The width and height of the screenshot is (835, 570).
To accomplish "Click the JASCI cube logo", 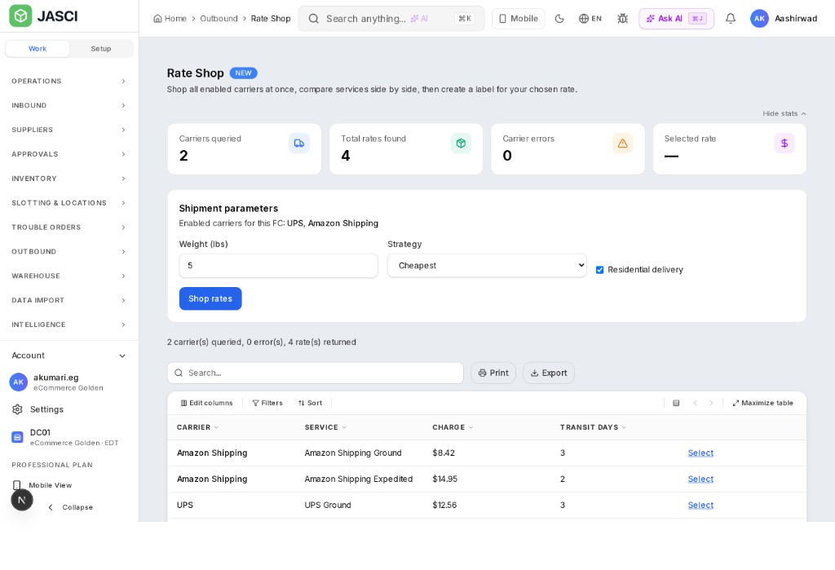I will [20, 16].
